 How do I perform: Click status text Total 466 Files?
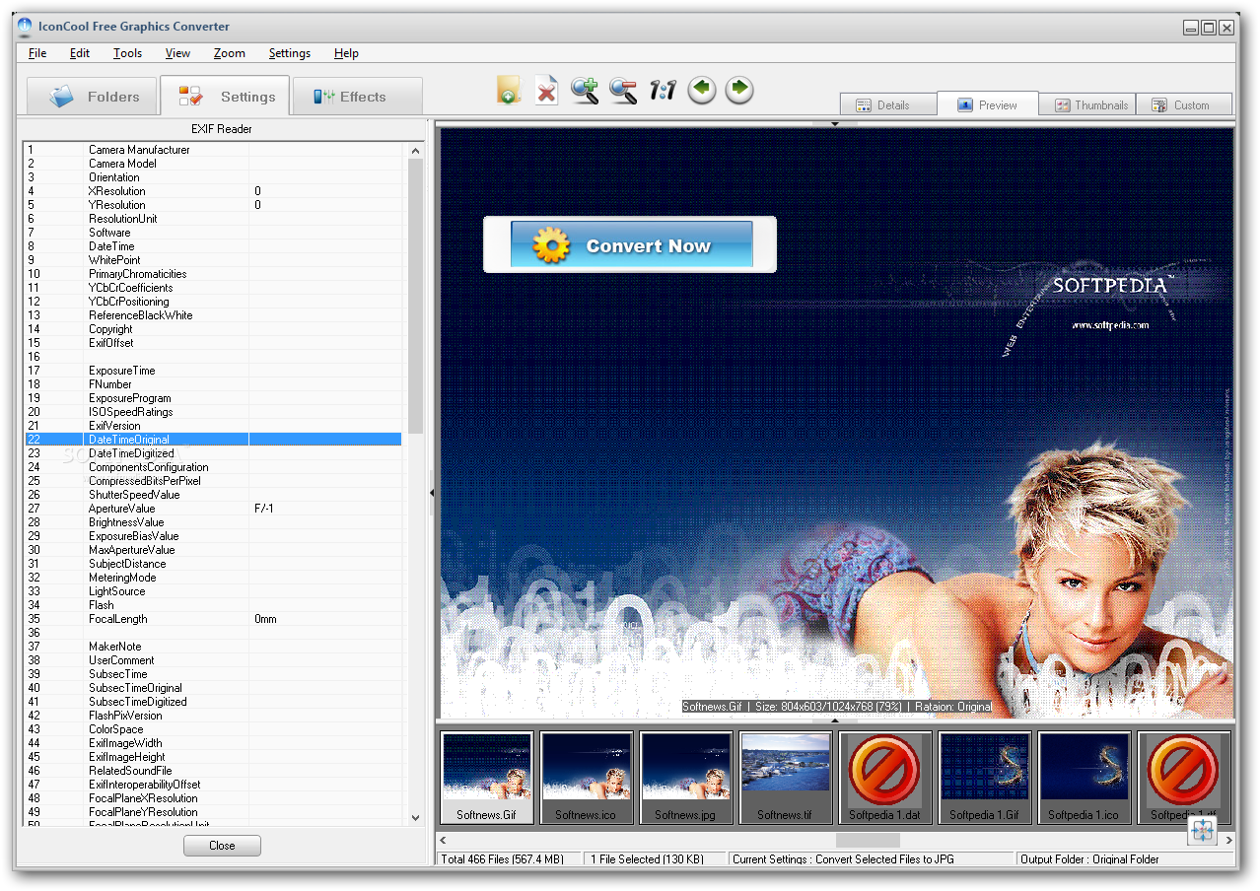pyautogui.click(x=502, y=859)
